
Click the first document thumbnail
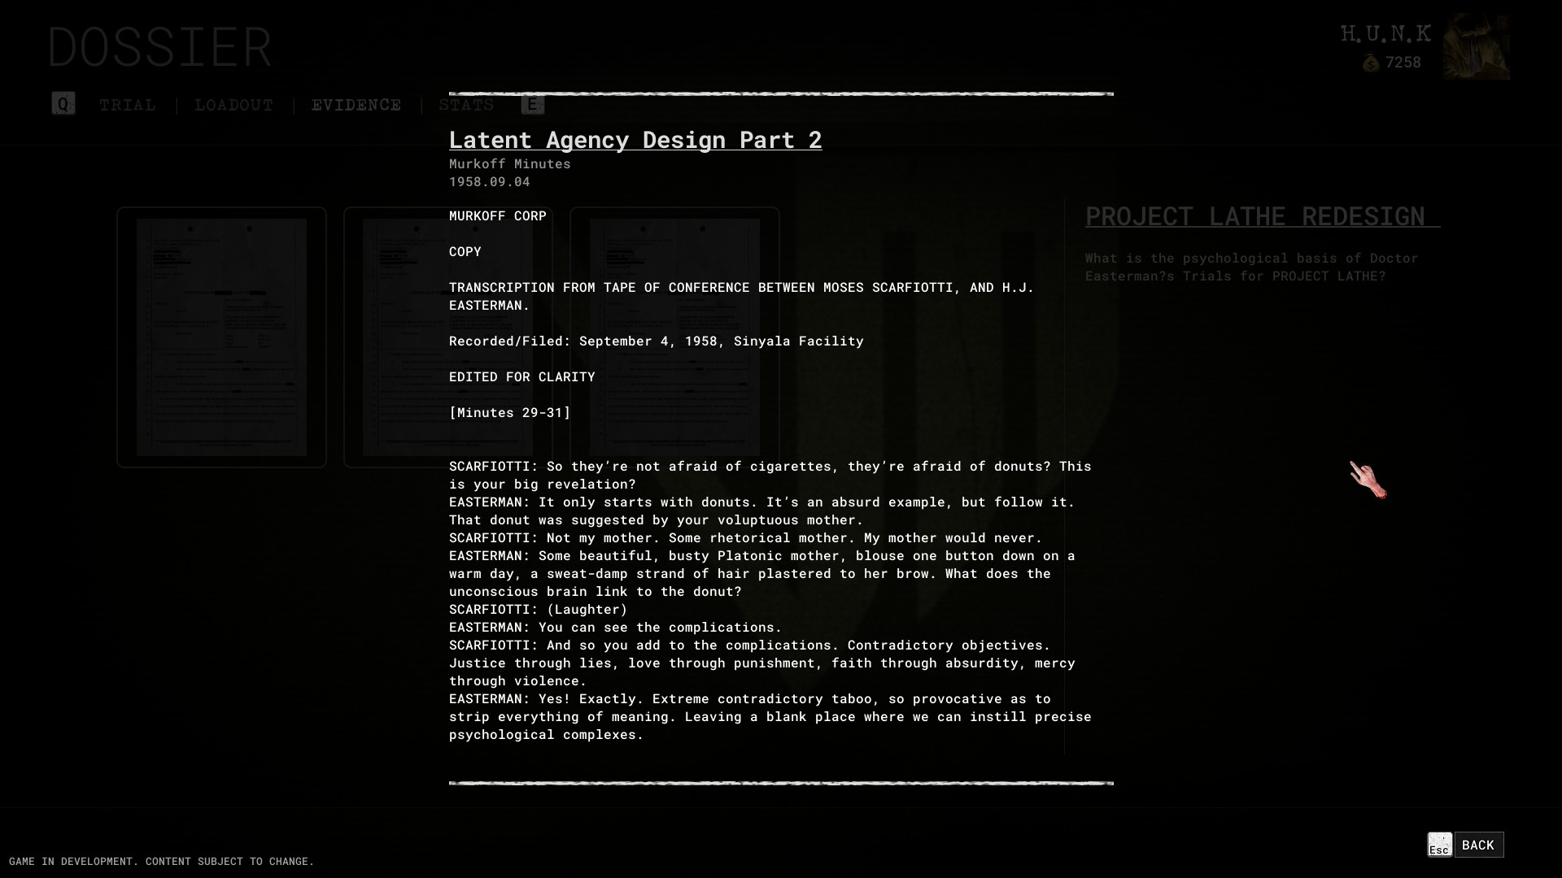221,337
